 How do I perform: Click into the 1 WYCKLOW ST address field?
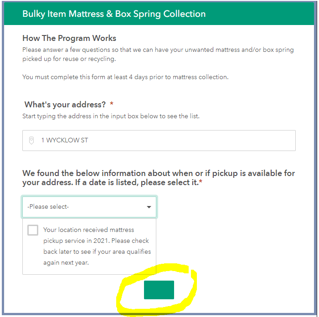tap(164, 141)
